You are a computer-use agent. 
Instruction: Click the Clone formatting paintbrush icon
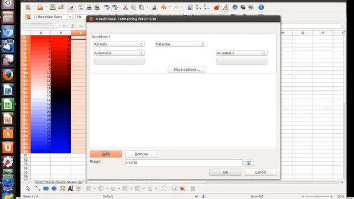[x=154, y=7]
